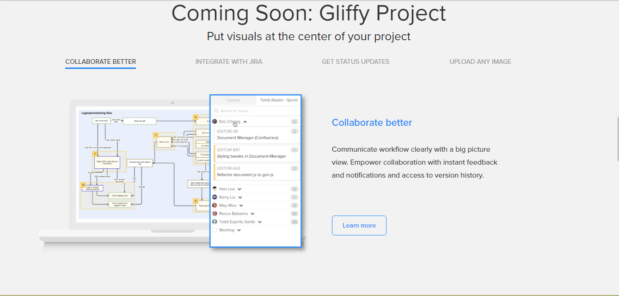This screenshot has height=296, width=619.
Task: Expand Kerry Liu's issues chevron
Action: point(240,197)
